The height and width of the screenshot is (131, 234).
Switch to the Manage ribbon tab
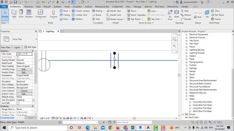137,7
